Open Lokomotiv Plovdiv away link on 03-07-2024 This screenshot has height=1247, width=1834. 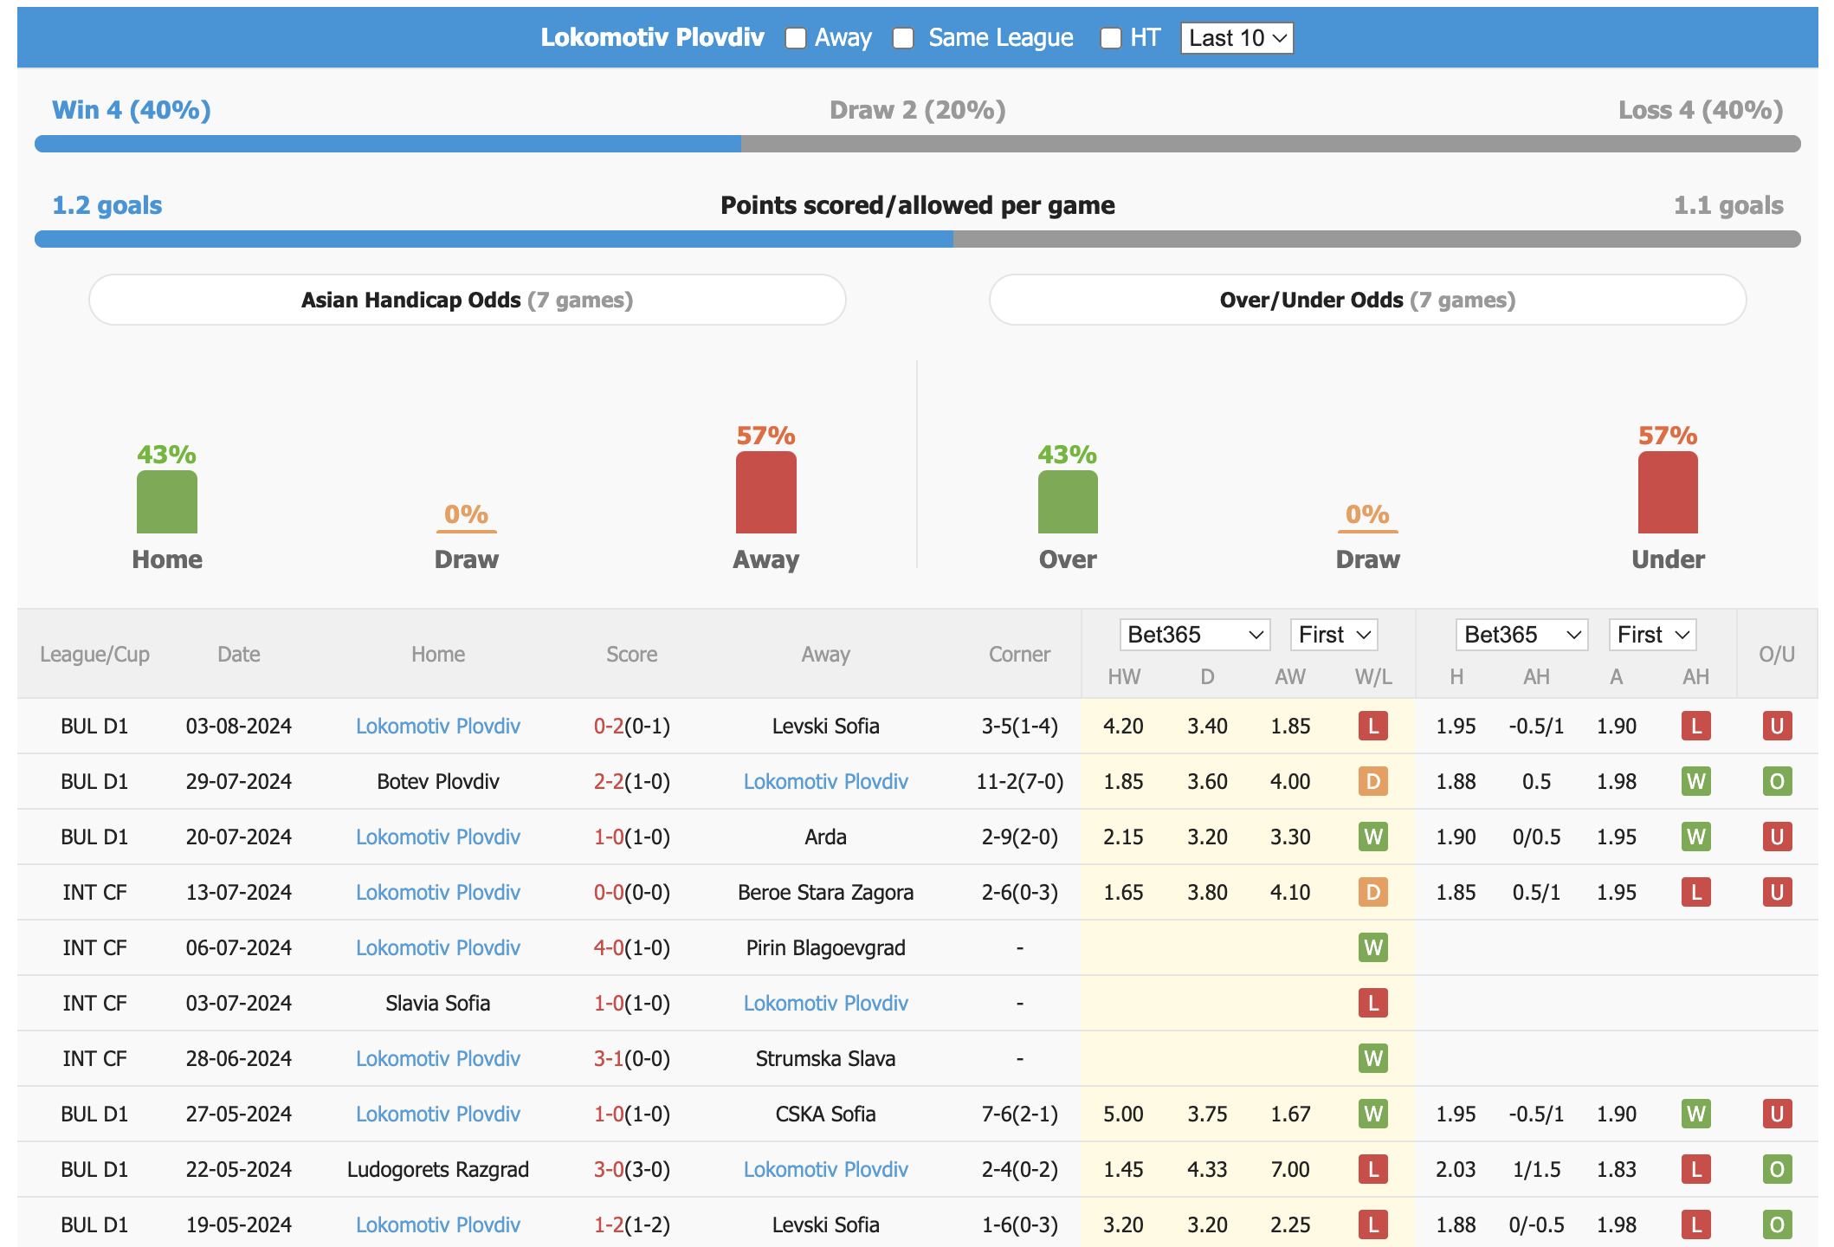click(826, 1003)
